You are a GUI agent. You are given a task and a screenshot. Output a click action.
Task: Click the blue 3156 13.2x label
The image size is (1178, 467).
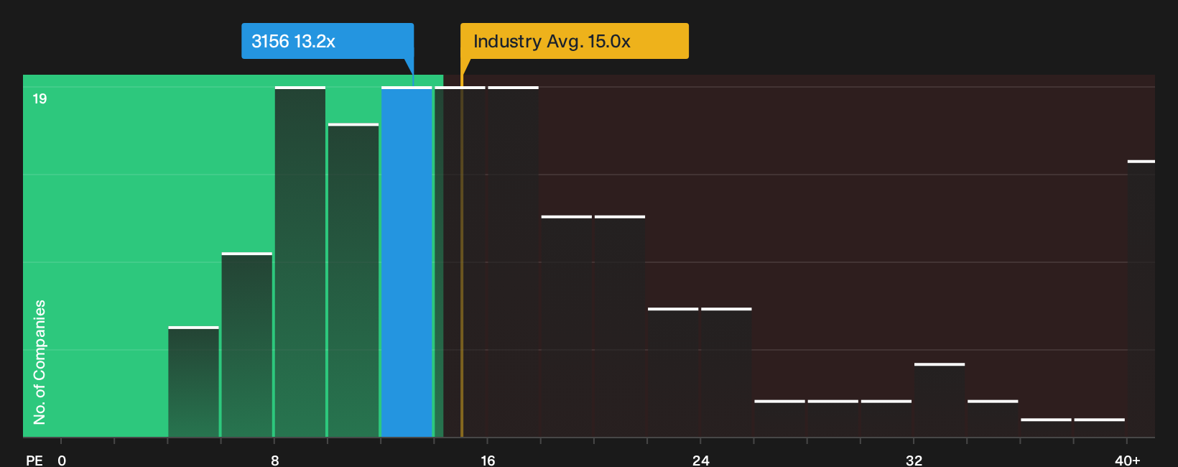[x=328, y=41]
